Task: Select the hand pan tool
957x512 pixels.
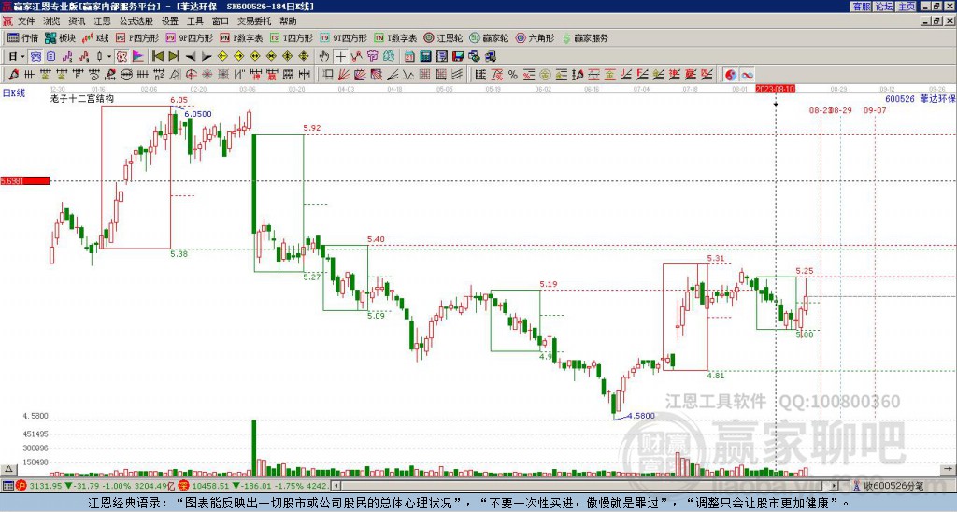Action: 324,57
